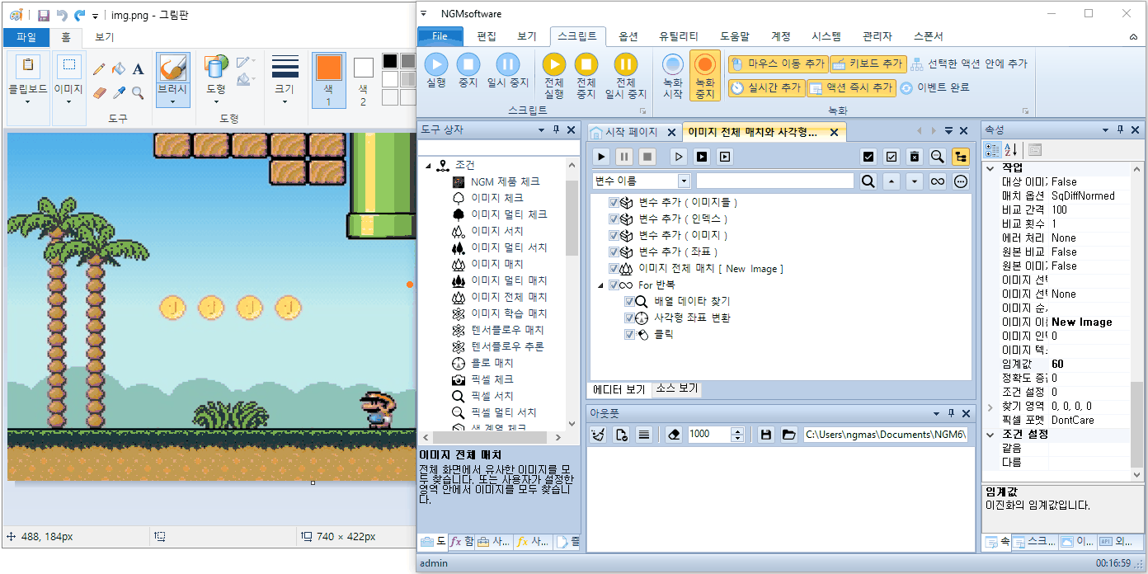Open the 유틸리티 ribbon tab
Screen dimensions: 1148x574
pos(678,36)
